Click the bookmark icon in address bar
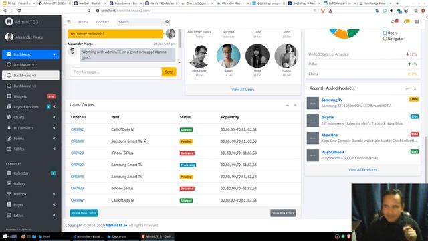Screen dimensions: 428x241 [89, 11]
